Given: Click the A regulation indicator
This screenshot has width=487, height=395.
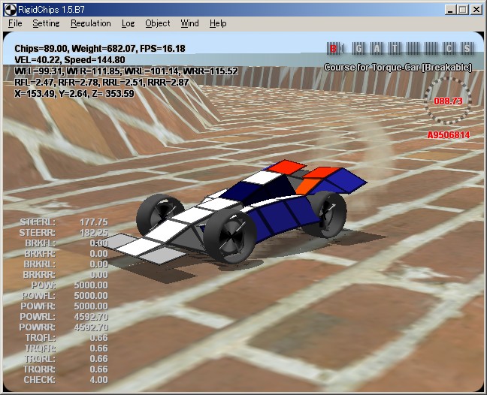Looking at the screenshot, I should coord(377,49).
